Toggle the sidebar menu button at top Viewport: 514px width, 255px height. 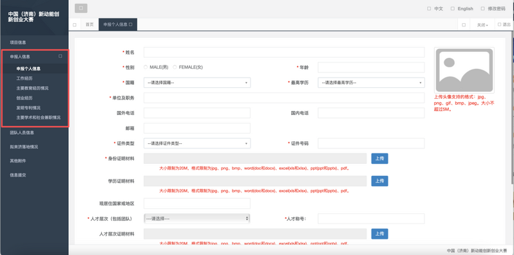81,8
